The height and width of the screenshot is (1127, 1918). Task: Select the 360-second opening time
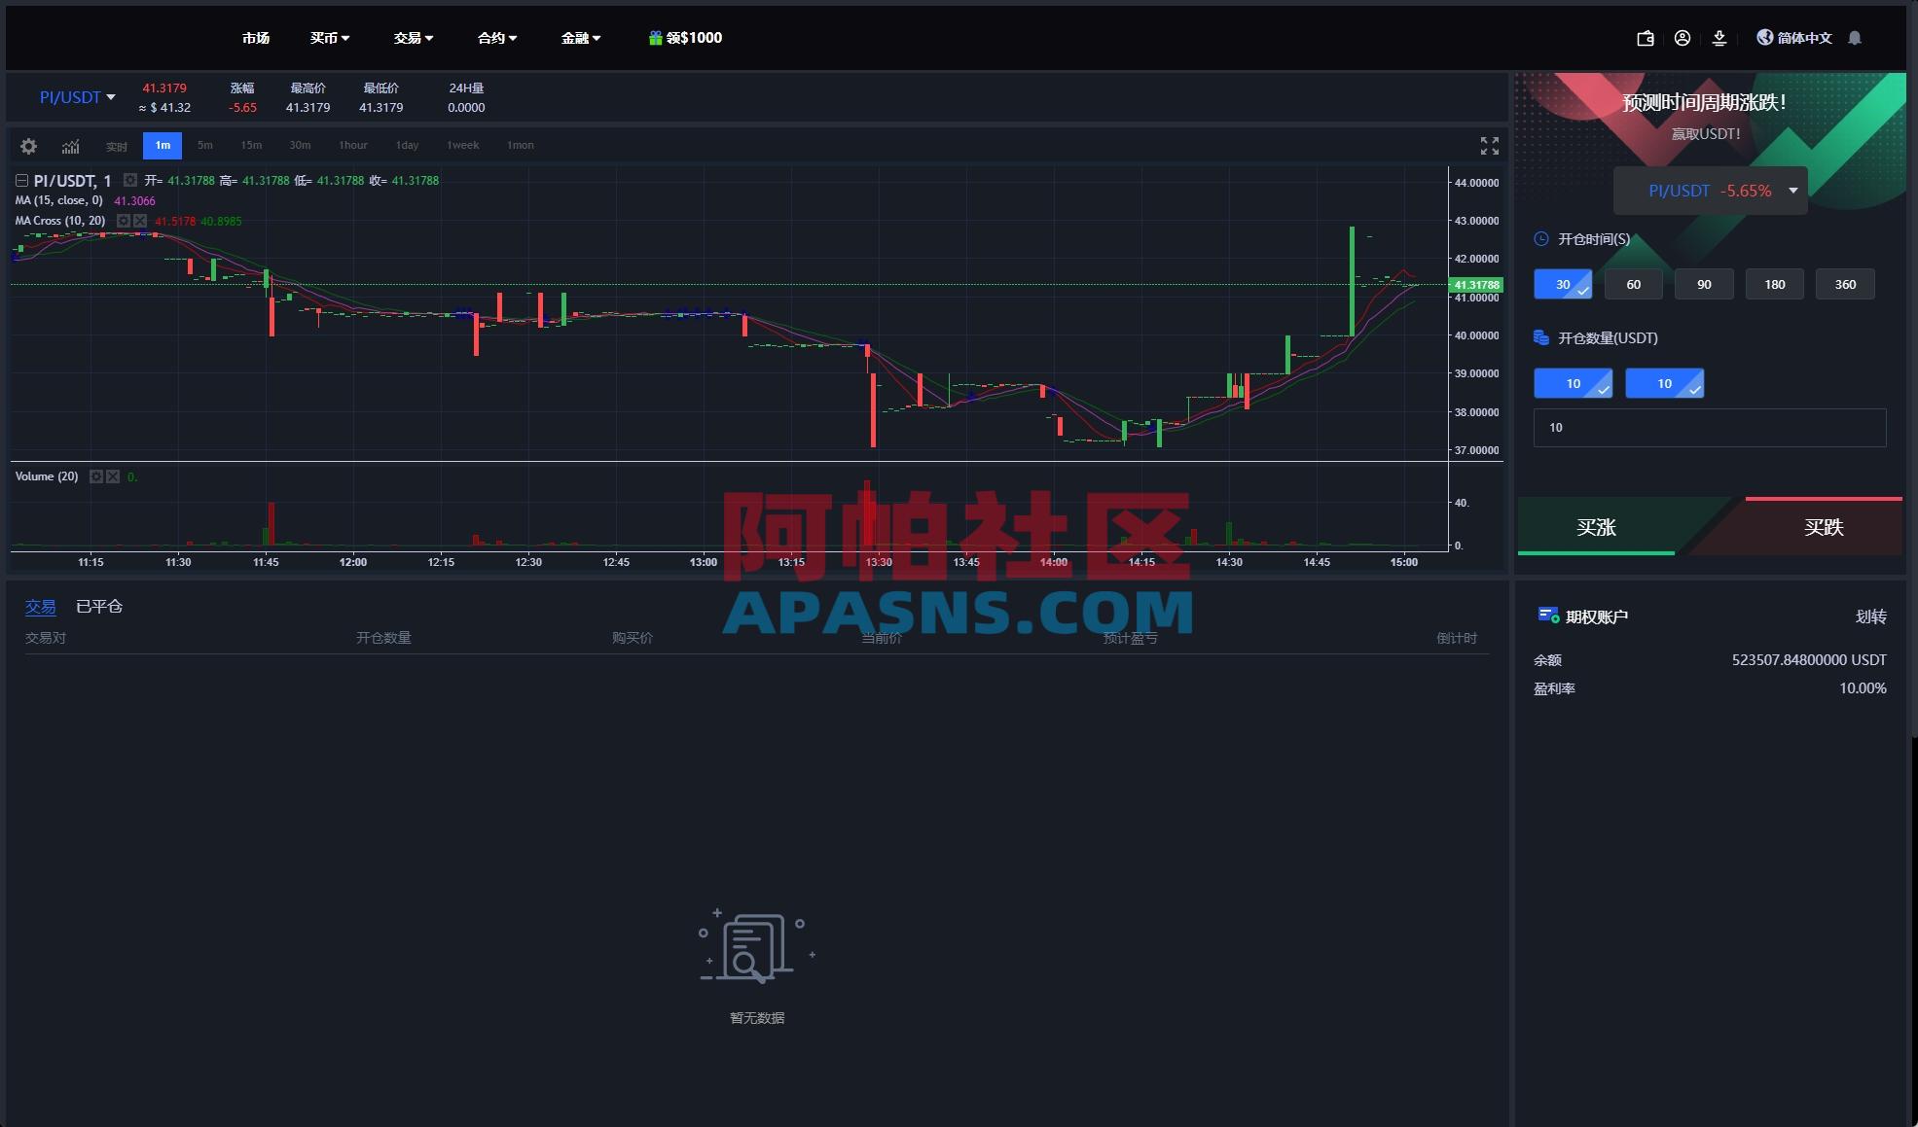pyautogui.click(x=1845, y=284)
